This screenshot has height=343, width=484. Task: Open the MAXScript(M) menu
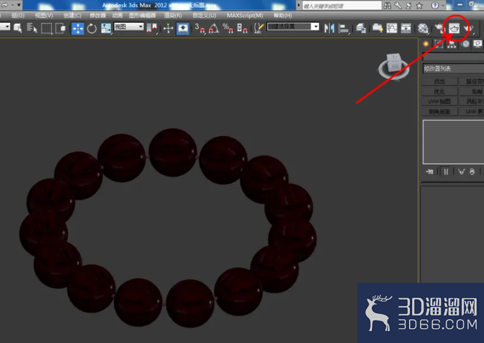click(x=245, y=15)
